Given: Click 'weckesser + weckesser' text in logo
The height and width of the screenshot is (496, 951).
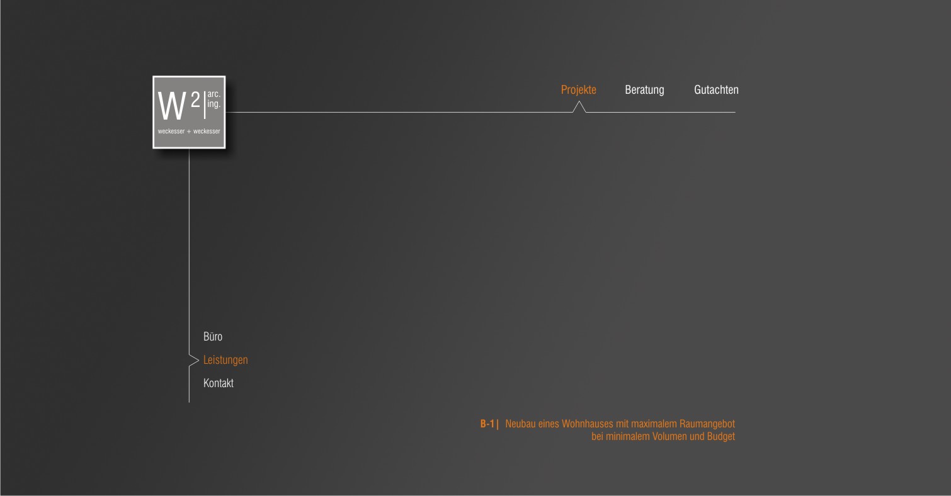Looking at the screenshot, I should [x=189, y=132].
